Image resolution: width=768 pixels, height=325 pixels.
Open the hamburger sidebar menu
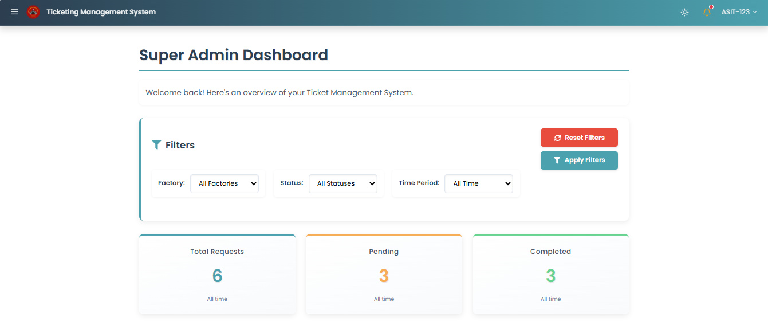coord(14,12)
